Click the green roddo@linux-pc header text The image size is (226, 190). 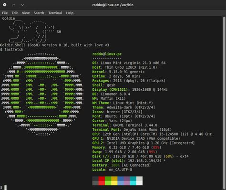pyautogui.click(x=107, y=54)
